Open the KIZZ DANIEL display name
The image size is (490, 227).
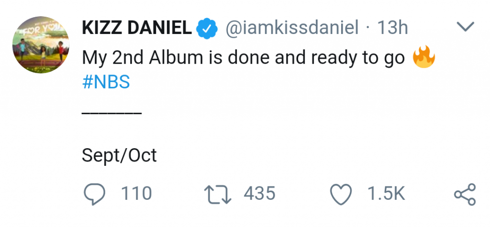(137, 29)
